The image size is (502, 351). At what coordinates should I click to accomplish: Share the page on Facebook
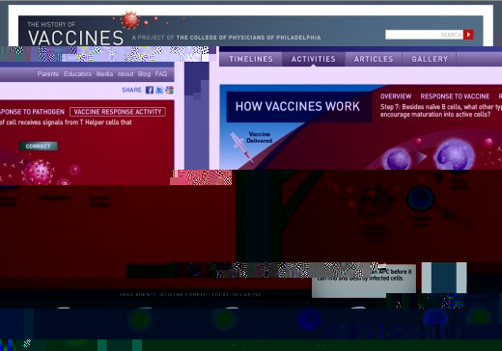point(150,90)
